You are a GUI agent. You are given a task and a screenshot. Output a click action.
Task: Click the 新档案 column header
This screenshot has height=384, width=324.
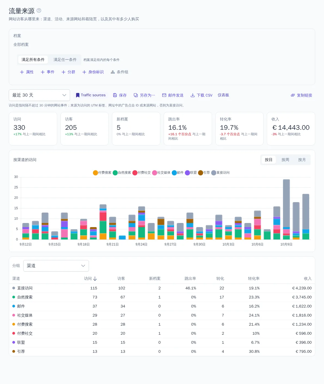155,279
